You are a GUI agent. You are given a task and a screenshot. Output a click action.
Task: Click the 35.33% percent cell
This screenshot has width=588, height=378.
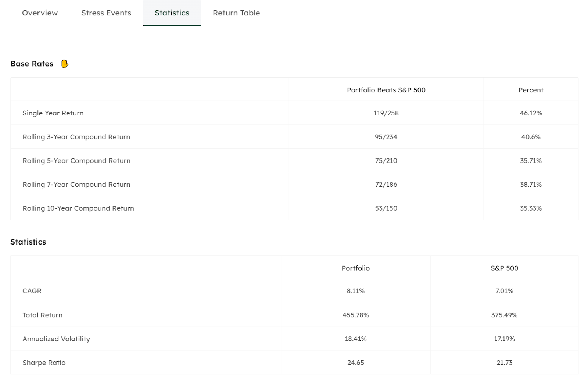531,208
